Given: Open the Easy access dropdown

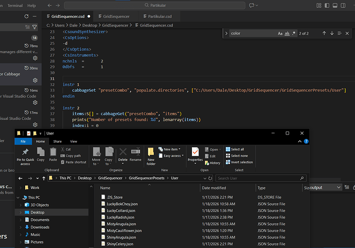Looking at the screenshot, I should [x=172, y=156].
